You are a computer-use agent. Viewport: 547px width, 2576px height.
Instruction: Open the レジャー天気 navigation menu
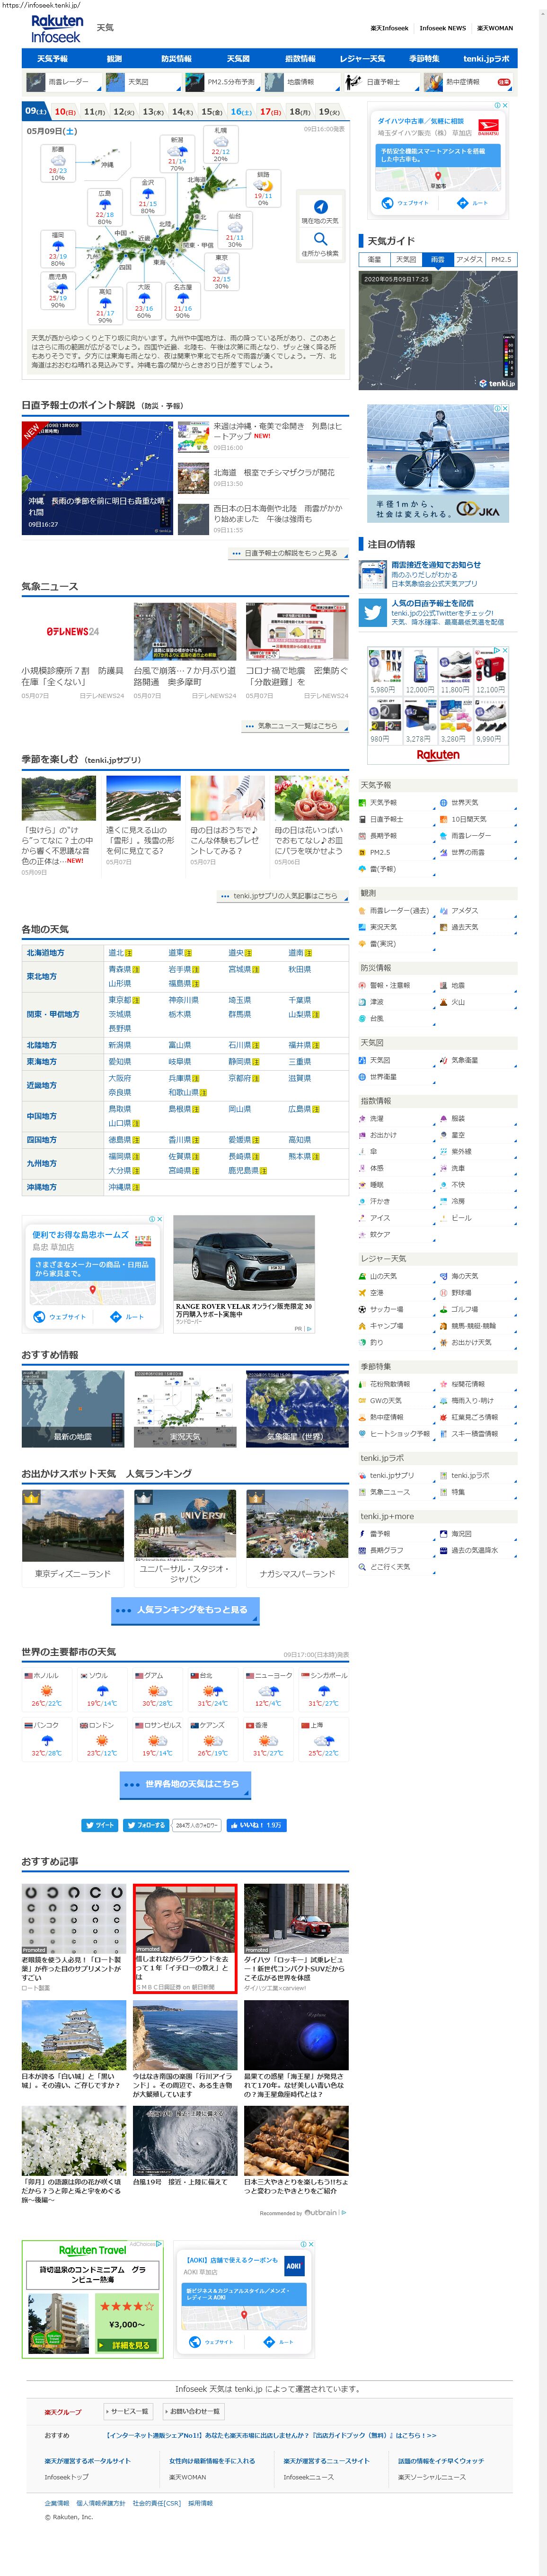click(x=362, y=59)
